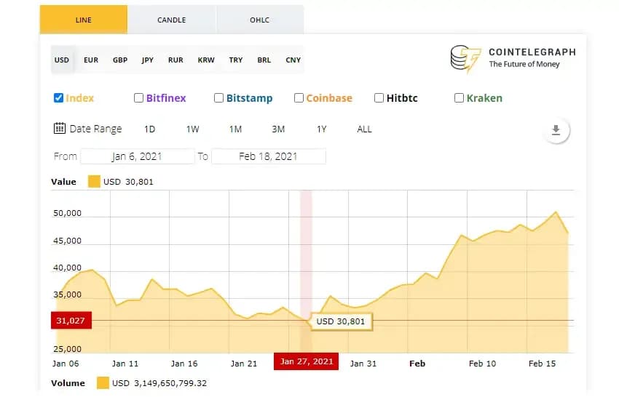Click the yellow Value color swatch
619x397 pixels.
click(x=94, y=181)
